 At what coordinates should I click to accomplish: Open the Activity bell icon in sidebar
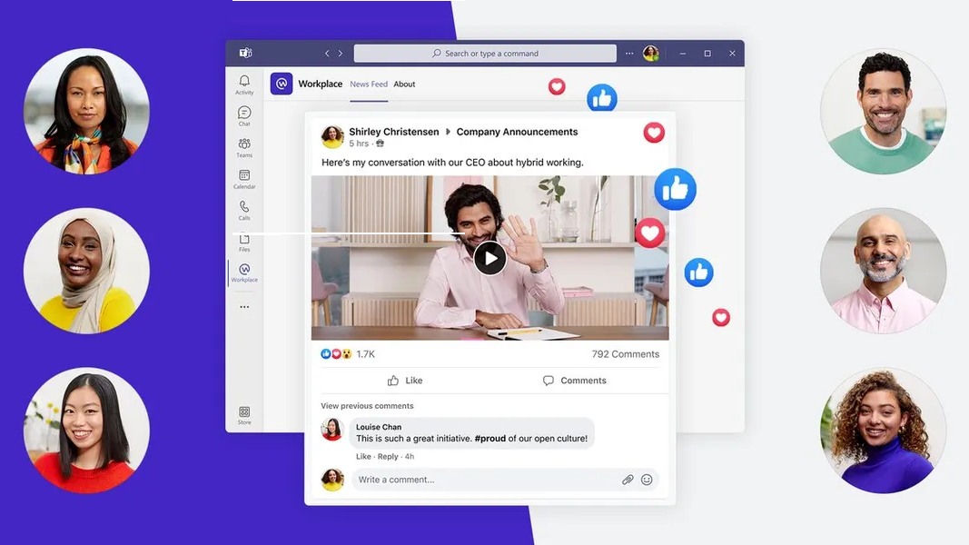point(244,84)
